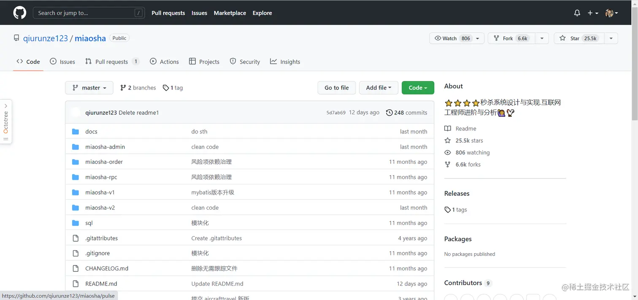Open the Contributors heading link

468,283
